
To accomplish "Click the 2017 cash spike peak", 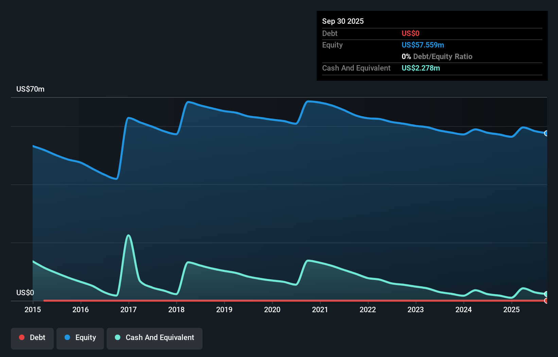I will (x=128, y=235).
